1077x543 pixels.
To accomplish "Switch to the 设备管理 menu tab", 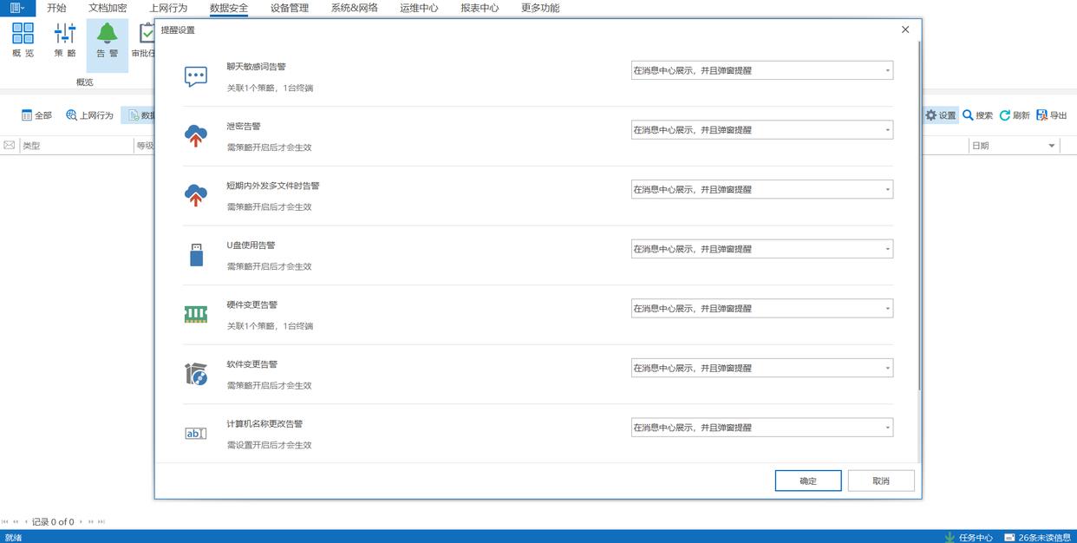I will click(289, 8).
